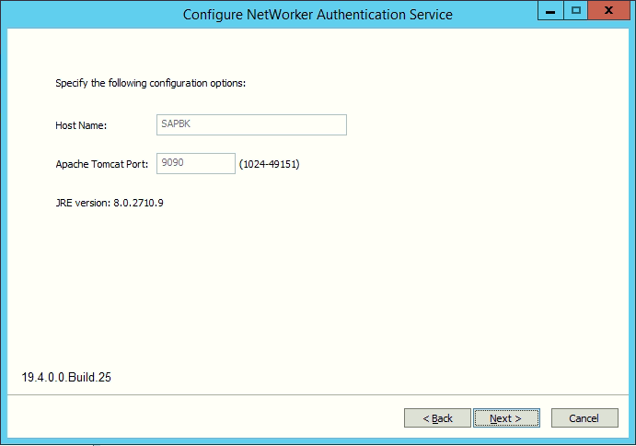The image size is (636, 446).
Task: Close the window using red X
Action: pos(610,11)
